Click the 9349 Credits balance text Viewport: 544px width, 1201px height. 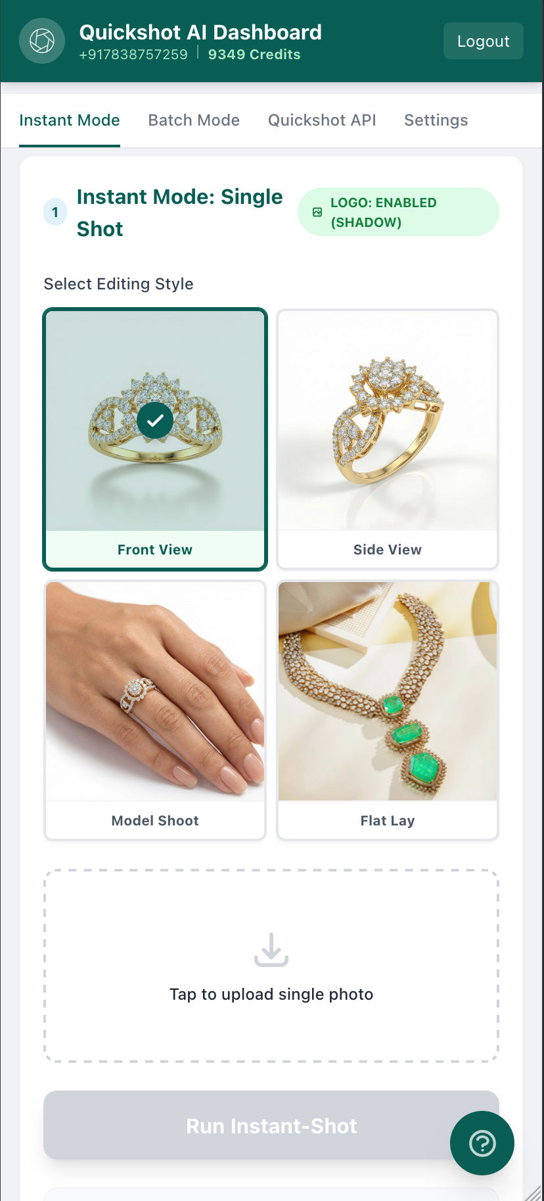(254, 55)
